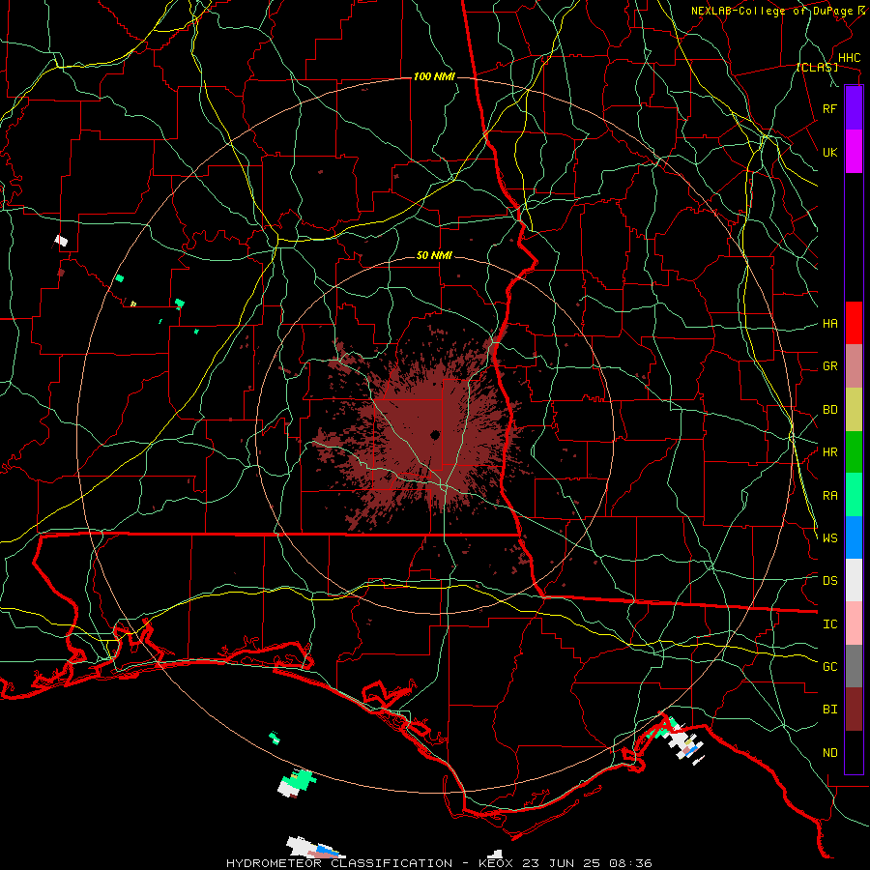Image resolution: width=870 pixels, height=870 pixels.
Task: Click the 'IC' legend label text
Action: pos(829,624)
